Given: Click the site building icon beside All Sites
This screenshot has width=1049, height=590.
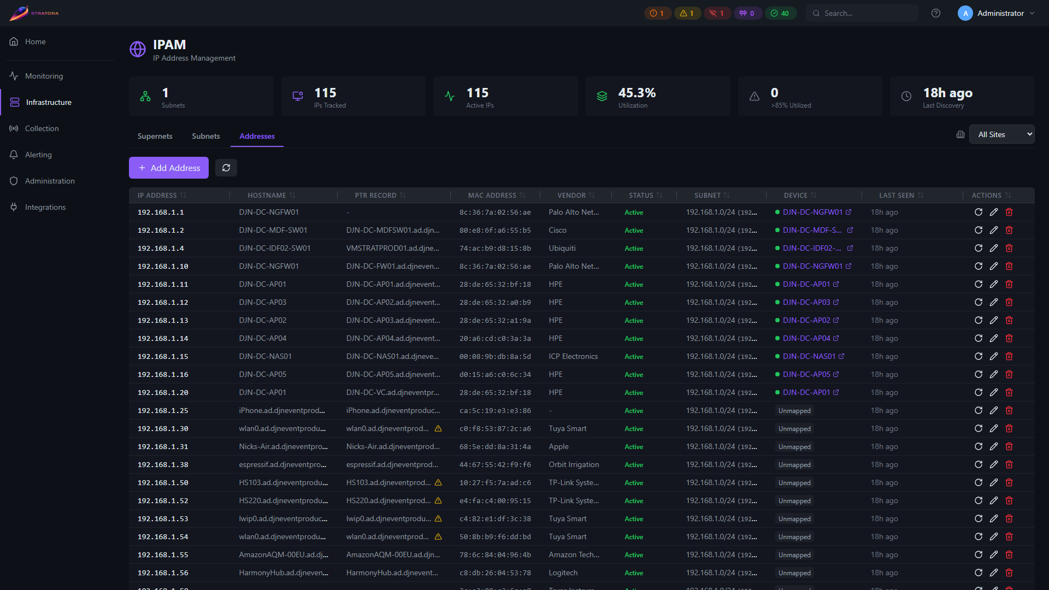Looking at the screenshot, I should pos(960,134).
